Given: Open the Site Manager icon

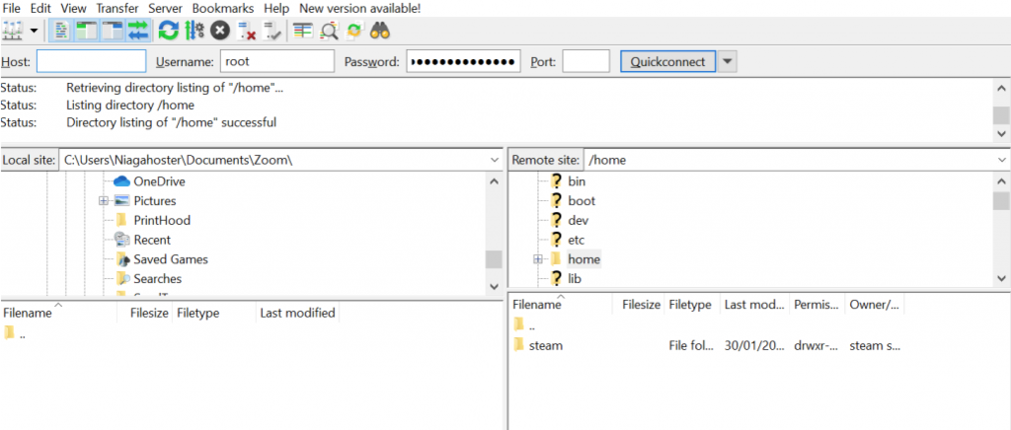Looking at the screenshot, I should point(13,31).
